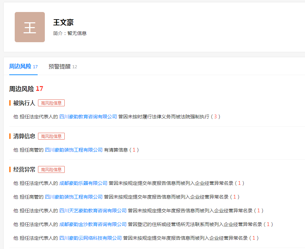This screenshot has height=249, width=305.
Task: Open 成都豪韵乐器有限公司 company link
Action: 83,183
